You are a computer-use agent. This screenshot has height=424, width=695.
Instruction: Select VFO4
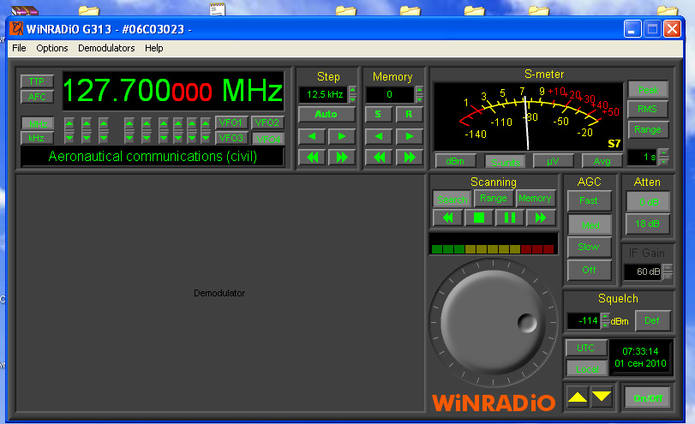(x=268, y=139)
